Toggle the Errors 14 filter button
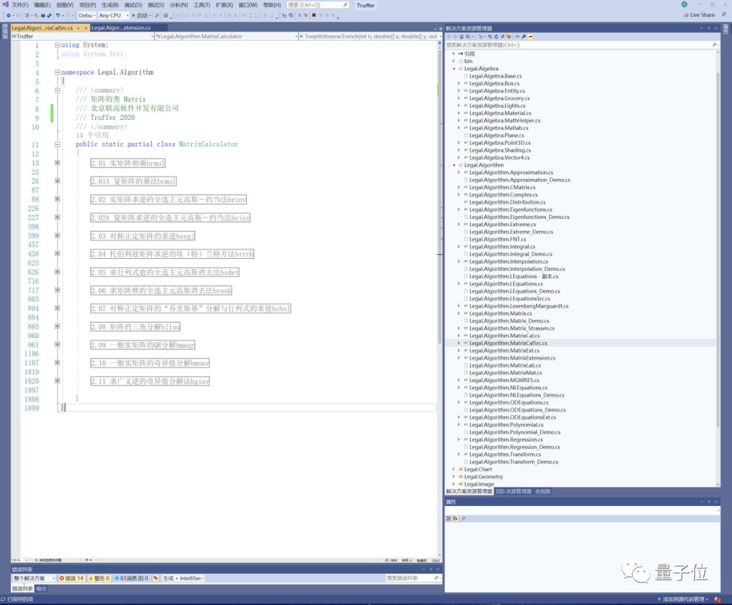Image resolution: width=732 pixels, height=605 pixels. (x=72, y=579)
